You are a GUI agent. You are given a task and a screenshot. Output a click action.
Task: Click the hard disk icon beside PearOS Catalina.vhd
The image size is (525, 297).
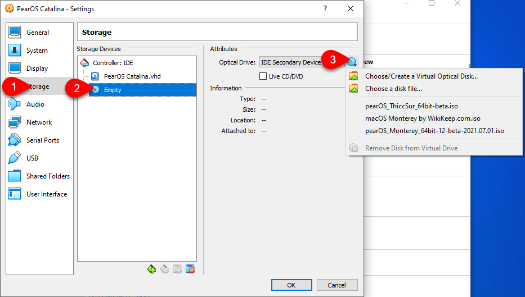(x=95, y=76)
